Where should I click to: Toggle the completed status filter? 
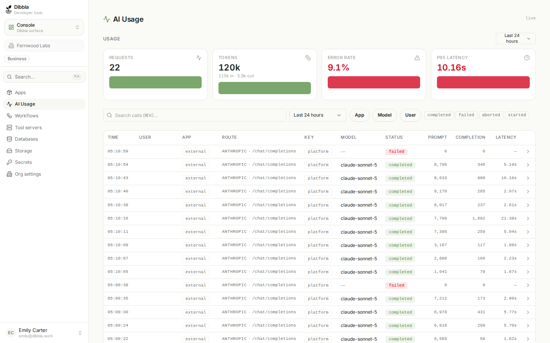pyautogui.click(x=439, y=115)
